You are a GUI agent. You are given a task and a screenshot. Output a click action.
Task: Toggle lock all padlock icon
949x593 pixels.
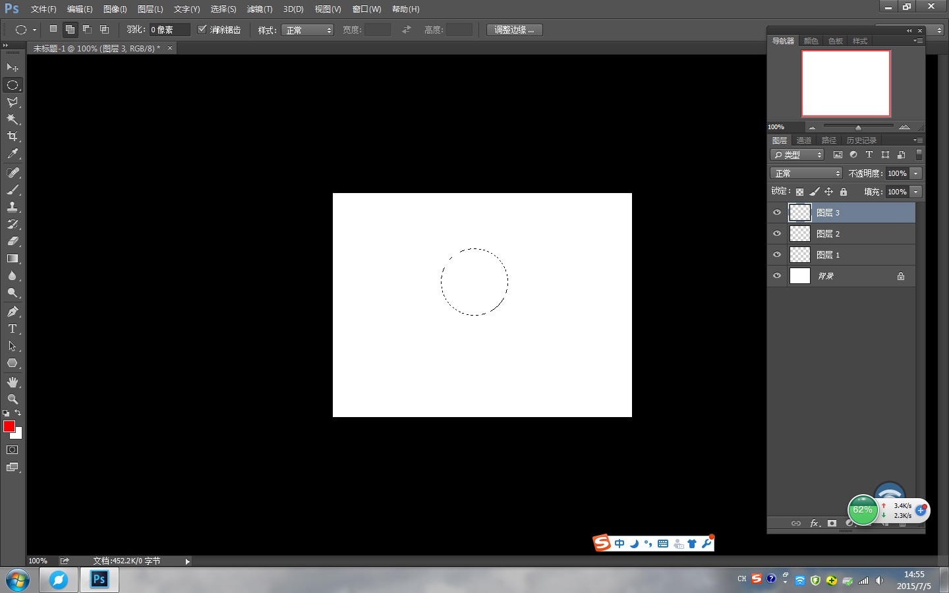click(844, 192)
